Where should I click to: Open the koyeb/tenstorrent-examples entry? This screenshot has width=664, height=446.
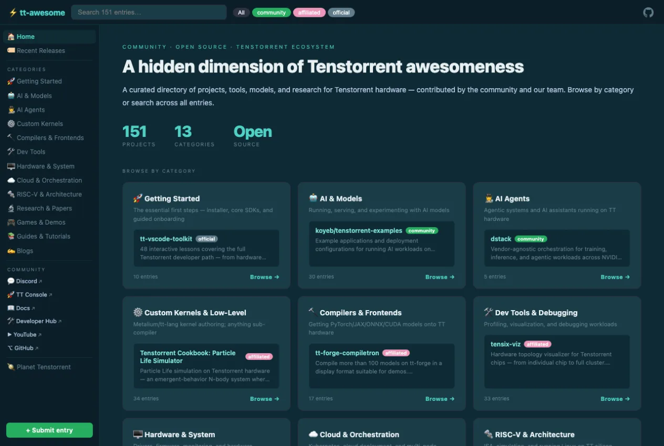[x=359, y=230]
